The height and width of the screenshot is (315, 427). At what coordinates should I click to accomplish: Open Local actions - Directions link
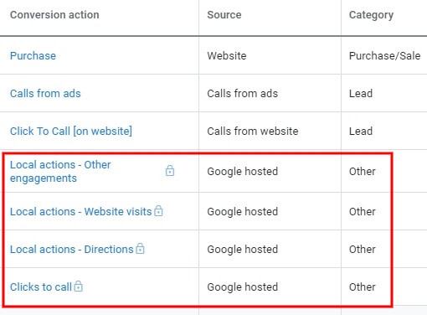click(x=72, y=249)
